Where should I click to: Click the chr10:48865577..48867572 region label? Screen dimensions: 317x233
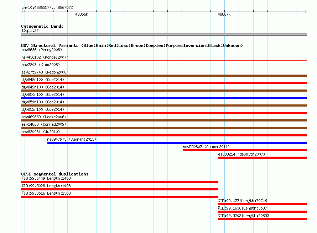47,7
